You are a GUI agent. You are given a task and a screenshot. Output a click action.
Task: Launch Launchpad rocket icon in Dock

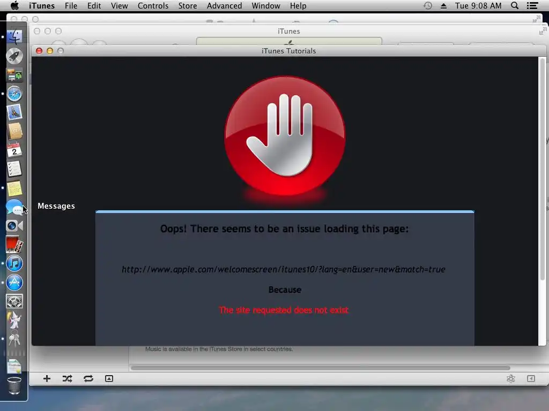click(x=14, y=56)
